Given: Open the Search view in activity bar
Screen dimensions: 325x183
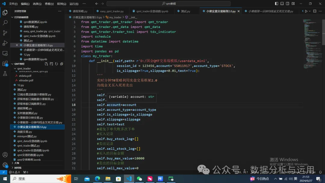Looking at the screenshot, I should [x=5, y=23].
